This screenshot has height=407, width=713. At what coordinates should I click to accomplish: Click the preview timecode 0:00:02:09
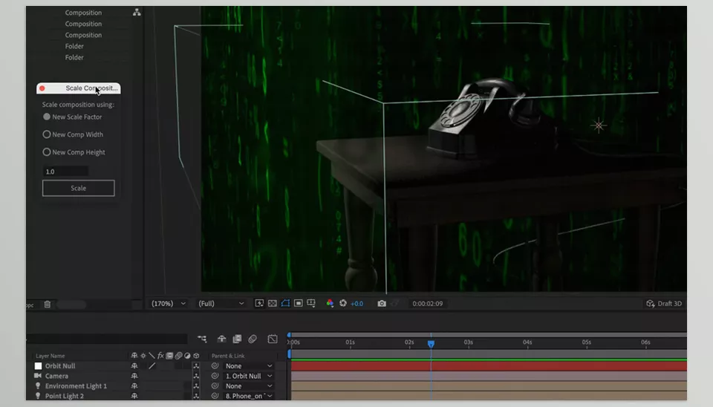coord(428,304)
